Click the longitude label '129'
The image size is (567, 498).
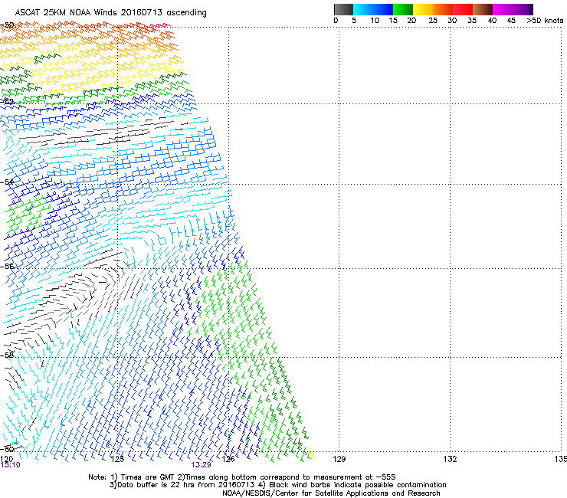339,459
